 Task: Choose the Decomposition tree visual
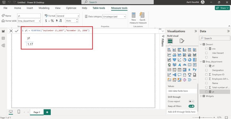coord(175,75)
